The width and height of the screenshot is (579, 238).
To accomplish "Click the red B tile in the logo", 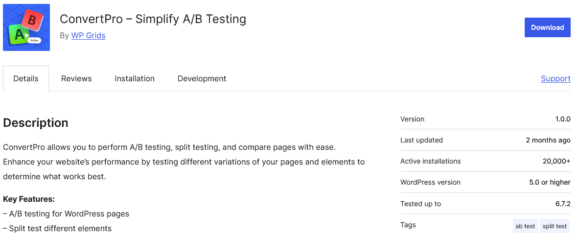I will click(x=33, y=21).
